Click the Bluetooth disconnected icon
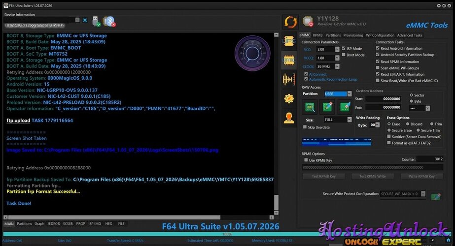This screenshot has width=455, height=246. [110, 21]
